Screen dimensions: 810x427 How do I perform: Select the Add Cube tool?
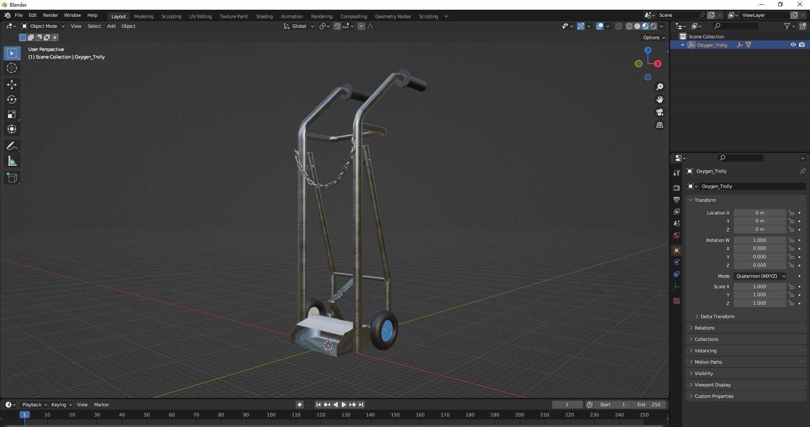(12, 178)
